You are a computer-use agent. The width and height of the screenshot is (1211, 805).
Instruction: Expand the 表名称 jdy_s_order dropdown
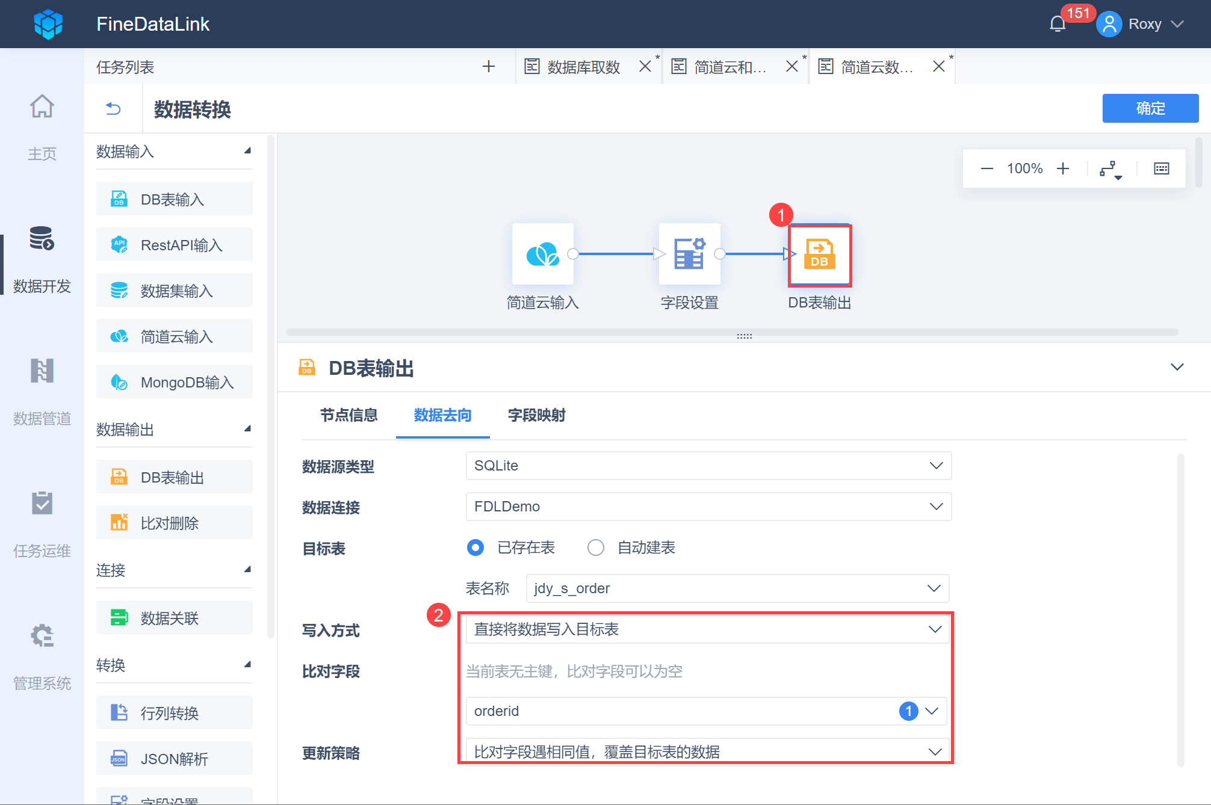(737, 588)
